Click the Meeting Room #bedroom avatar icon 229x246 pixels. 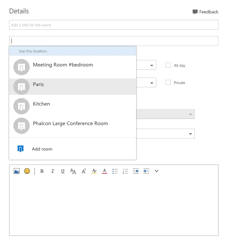tap(21, 67)
